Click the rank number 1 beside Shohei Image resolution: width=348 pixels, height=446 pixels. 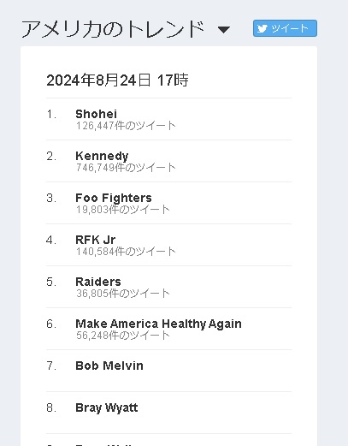point(51,115)
